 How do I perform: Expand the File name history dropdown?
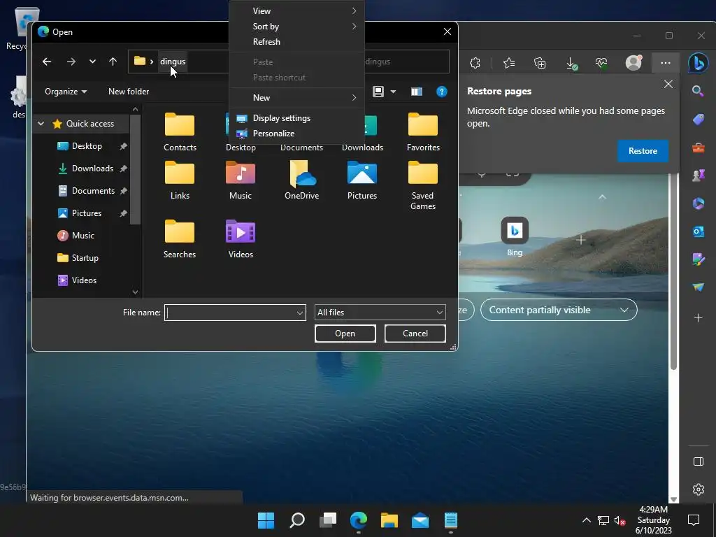299,313
